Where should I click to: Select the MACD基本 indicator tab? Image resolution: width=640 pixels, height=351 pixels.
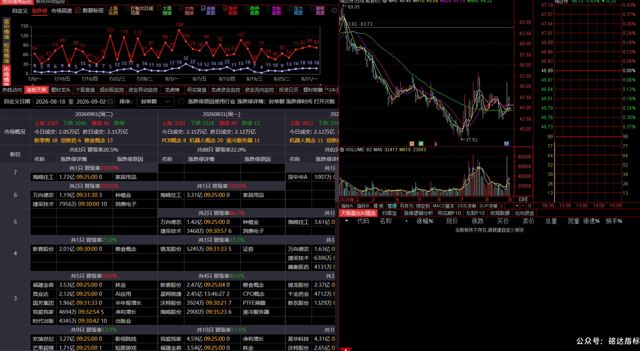click(x=443, y=206)
